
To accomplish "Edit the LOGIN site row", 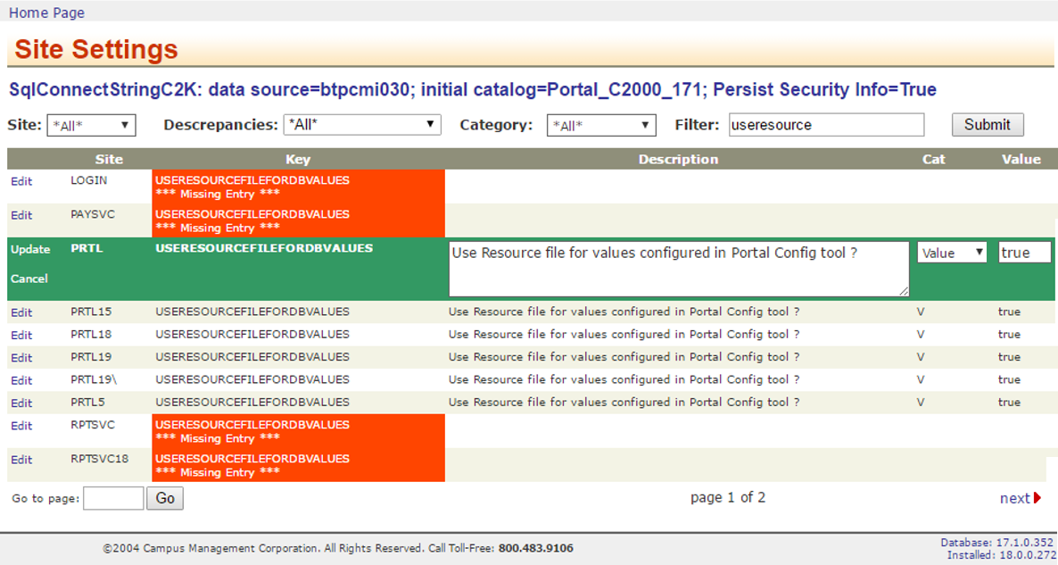I will pos(21,181).
